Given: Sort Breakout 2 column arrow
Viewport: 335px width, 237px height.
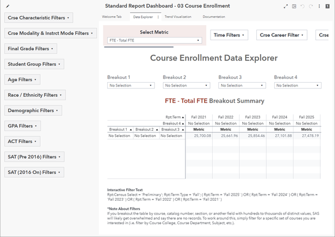Looking at the screenshot, I should point(157,130).
